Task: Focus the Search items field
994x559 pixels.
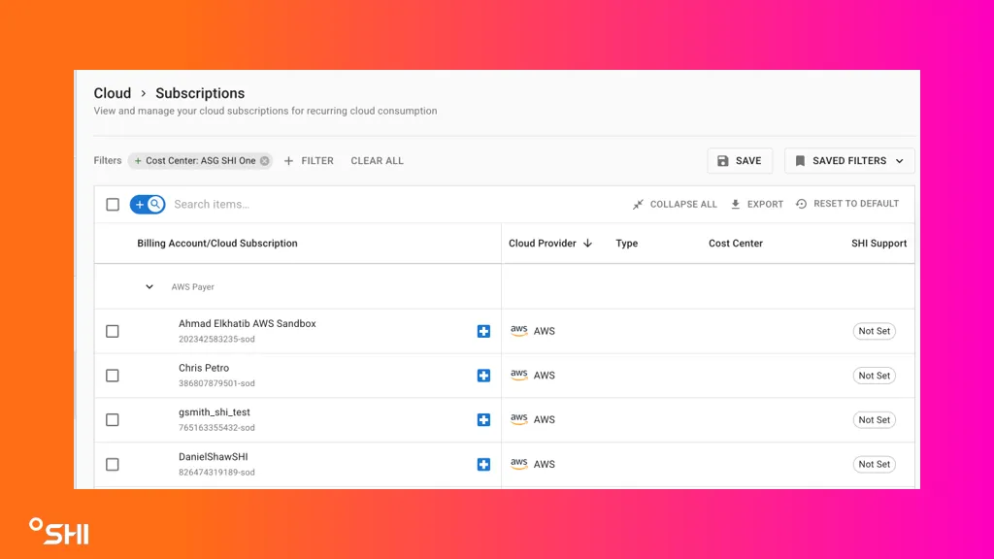Action: click(399, 204)
